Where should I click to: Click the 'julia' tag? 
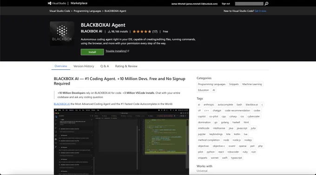253,128
